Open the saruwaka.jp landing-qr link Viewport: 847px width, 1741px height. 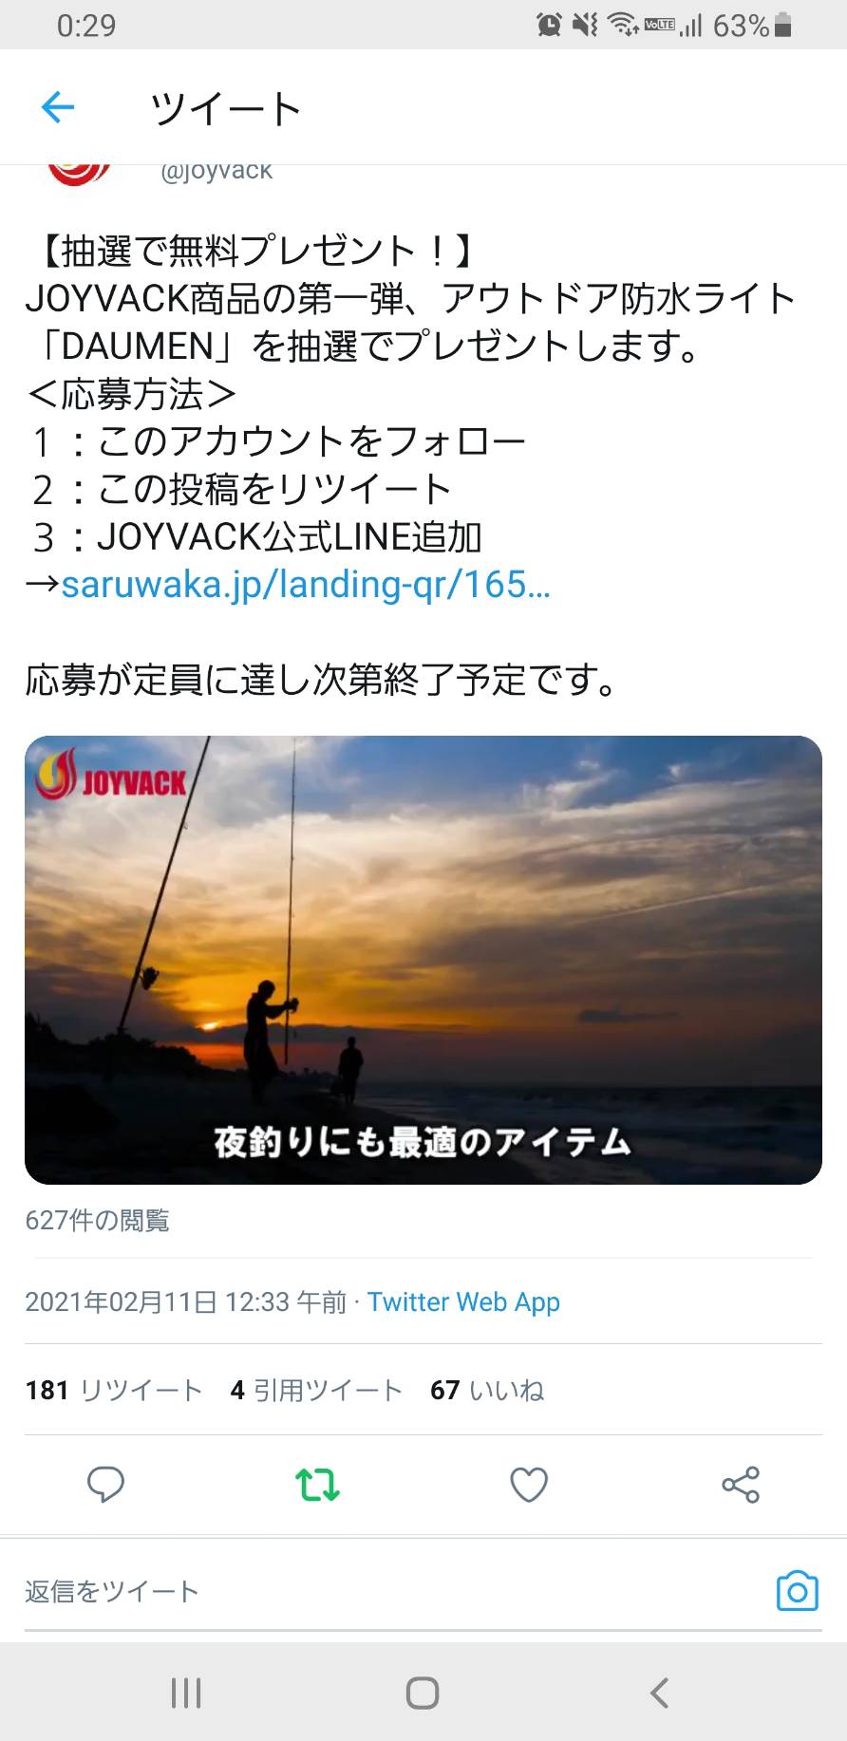pos(306,584)
